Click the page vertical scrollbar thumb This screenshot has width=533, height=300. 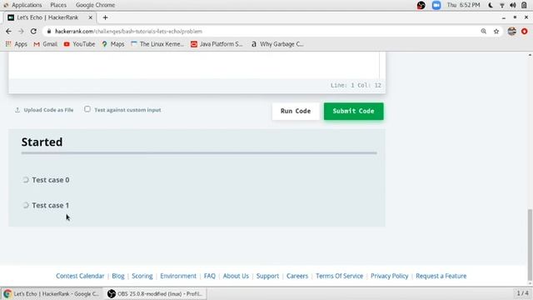pyautogui.click(x=530, y=244)
